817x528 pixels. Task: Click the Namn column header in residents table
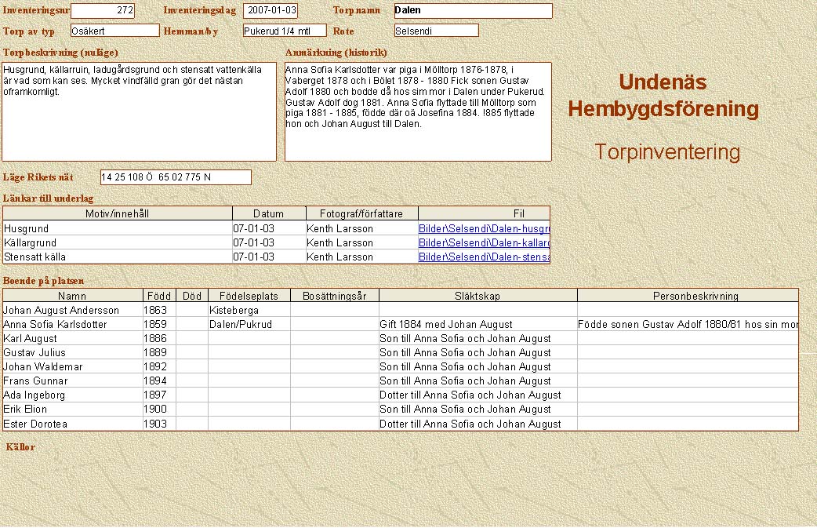pyautogui.click(x=72, y=296)
